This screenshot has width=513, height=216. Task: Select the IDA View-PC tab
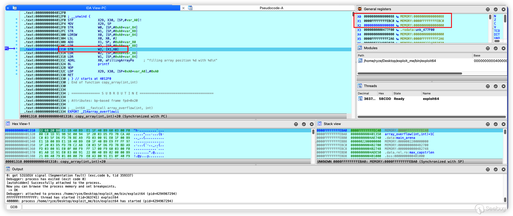click(96, 8)
